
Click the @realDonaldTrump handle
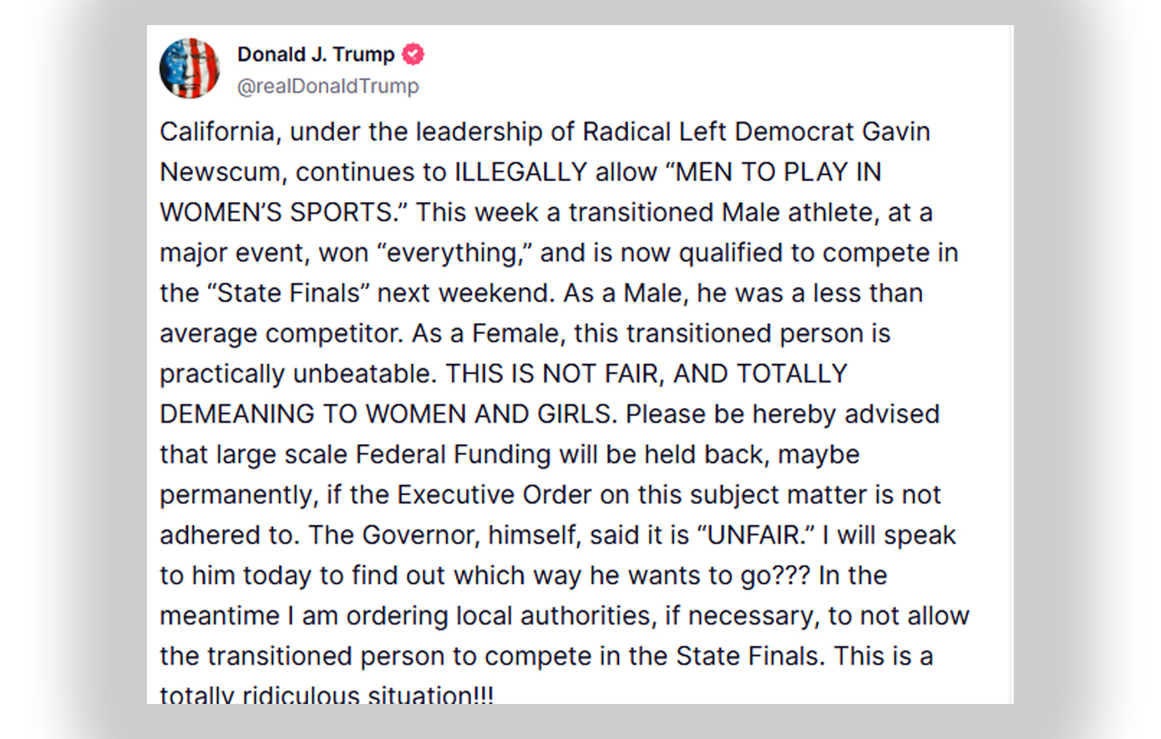[x=328, y=86]
